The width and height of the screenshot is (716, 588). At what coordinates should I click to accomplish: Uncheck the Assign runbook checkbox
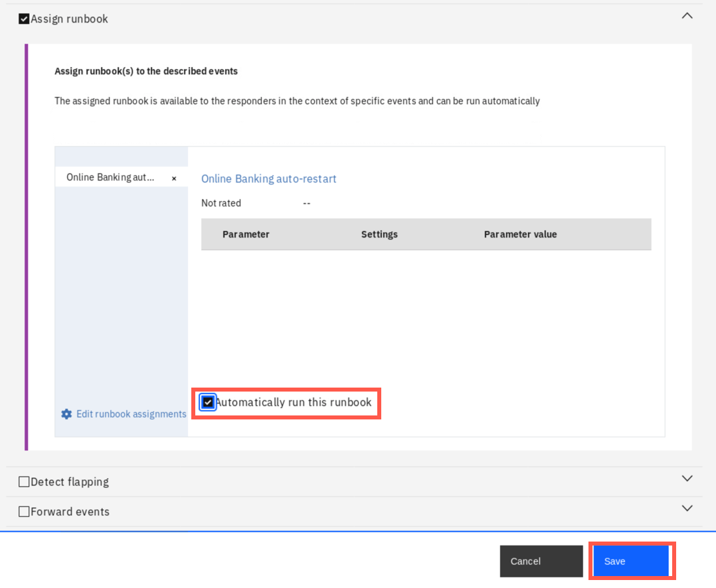pyautogui.click(x=24, y=19)
